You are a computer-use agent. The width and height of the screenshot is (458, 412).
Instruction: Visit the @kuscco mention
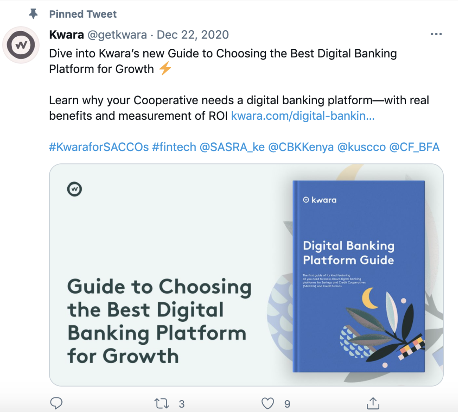(x=361, y=147)
